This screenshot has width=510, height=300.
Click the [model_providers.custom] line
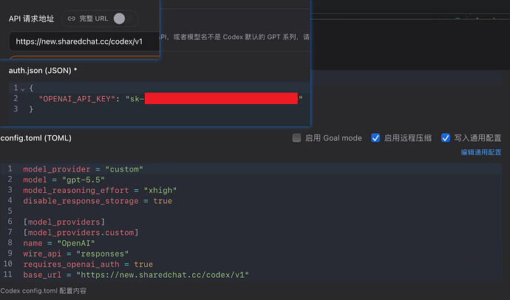point(81,233)
